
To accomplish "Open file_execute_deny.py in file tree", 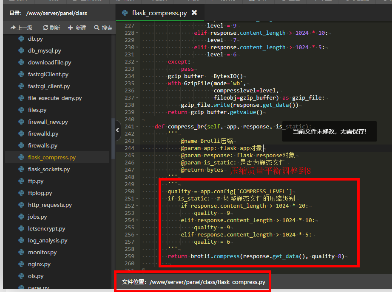I will [55, 98].
